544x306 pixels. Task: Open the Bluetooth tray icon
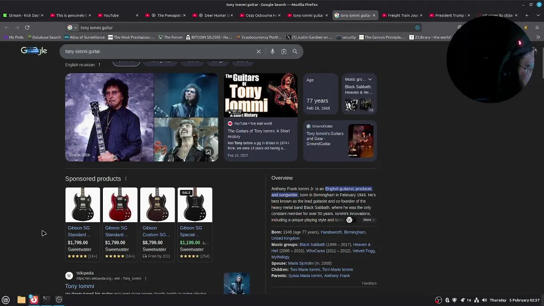[447, 300]
